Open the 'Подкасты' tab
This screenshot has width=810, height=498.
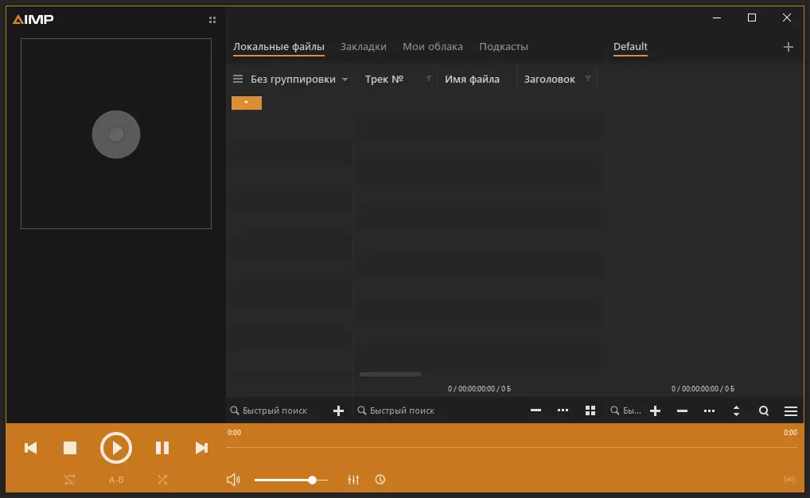point(503,46)
